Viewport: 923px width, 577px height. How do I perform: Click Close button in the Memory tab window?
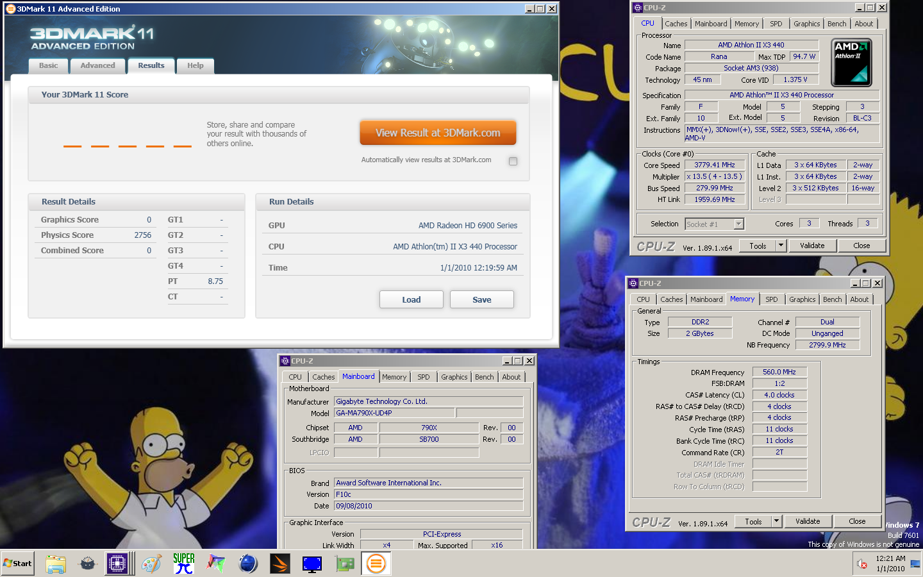[857, 521]
